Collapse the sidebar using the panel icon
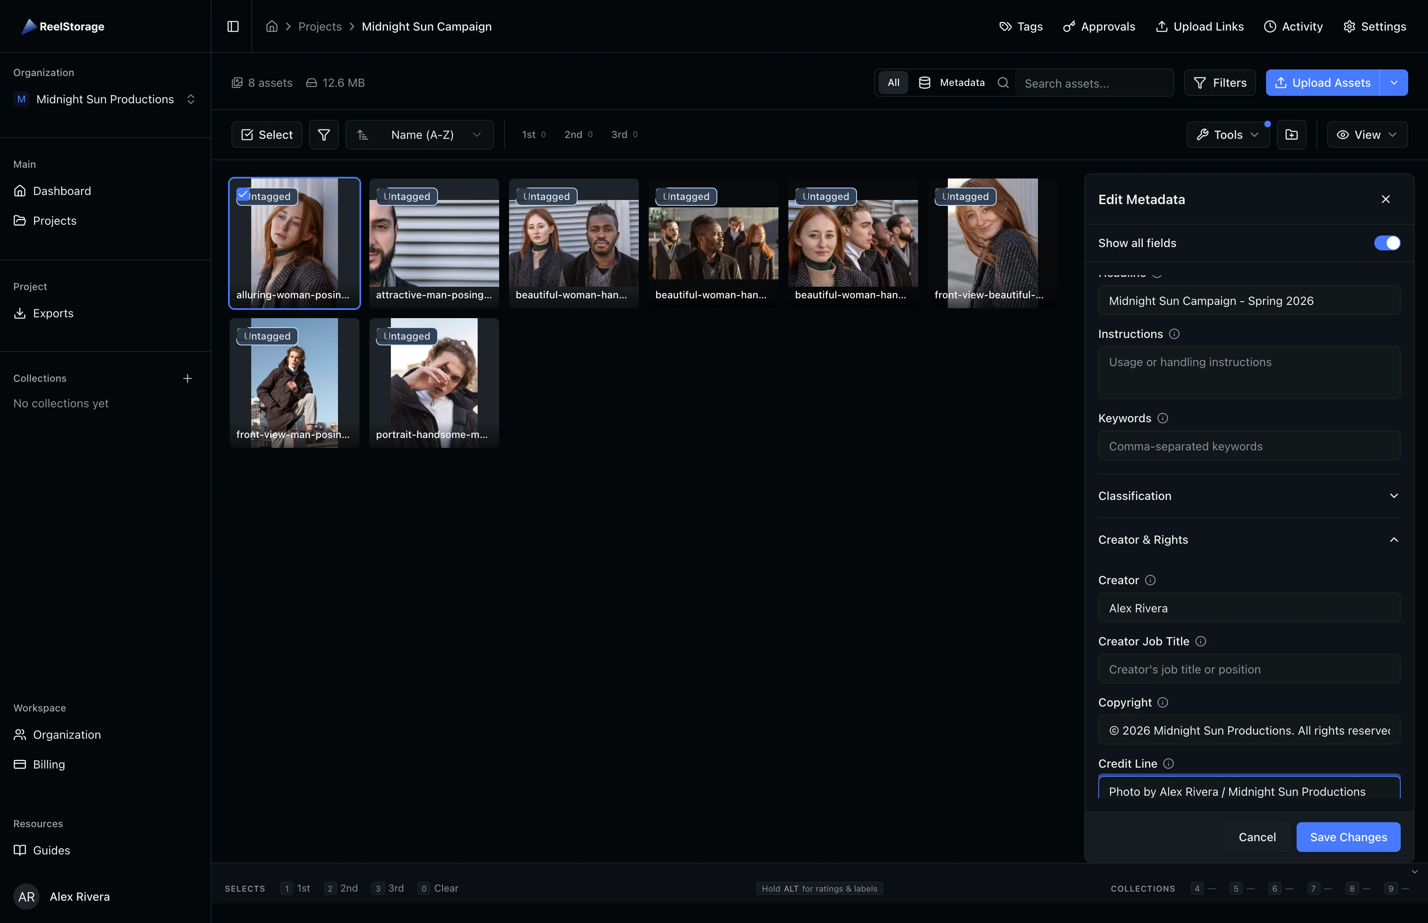This screenshot has height=923, width=1428. pyautogui.click(x=233, y=26)
